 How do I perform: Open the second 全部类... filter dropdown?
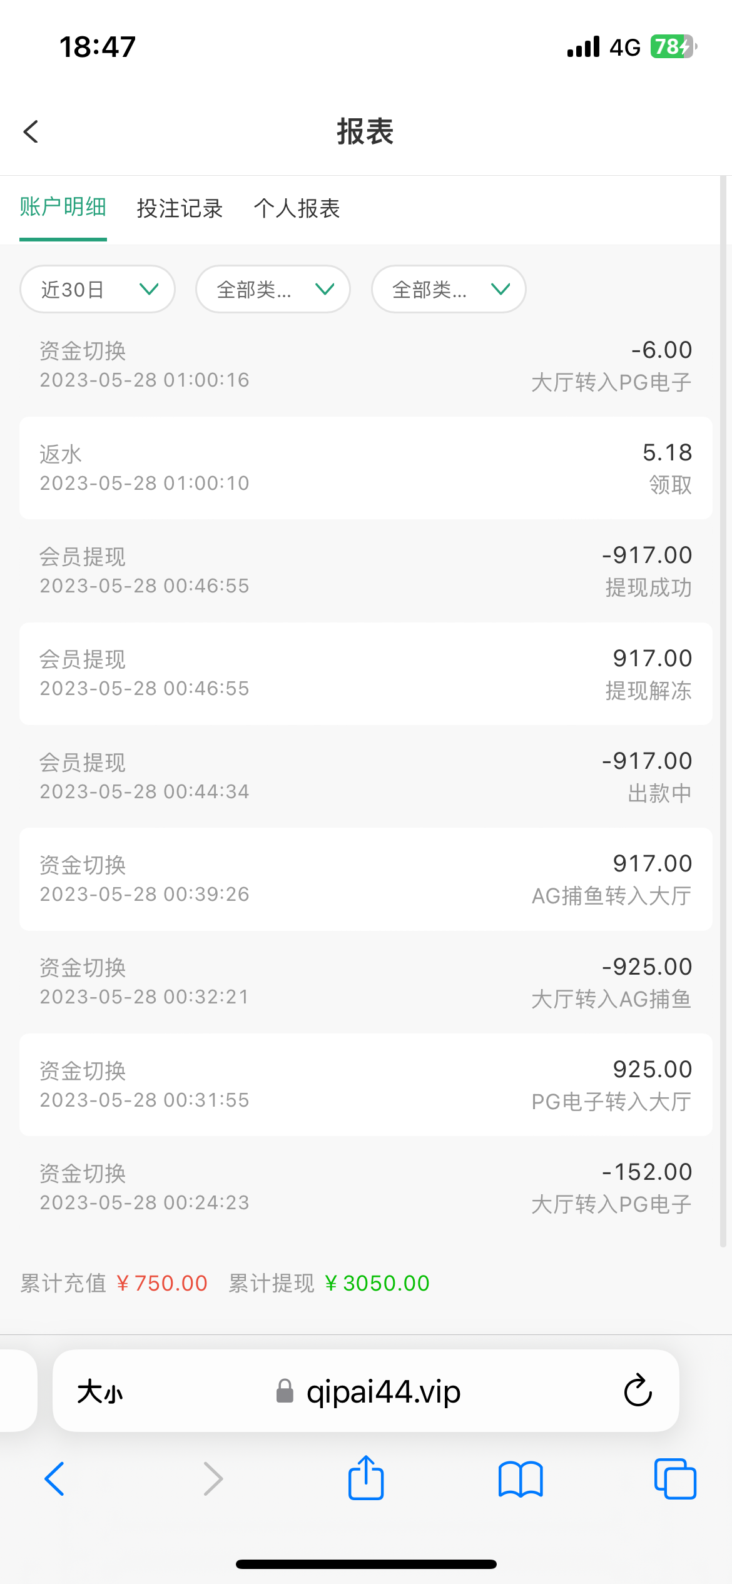[449, 289]
